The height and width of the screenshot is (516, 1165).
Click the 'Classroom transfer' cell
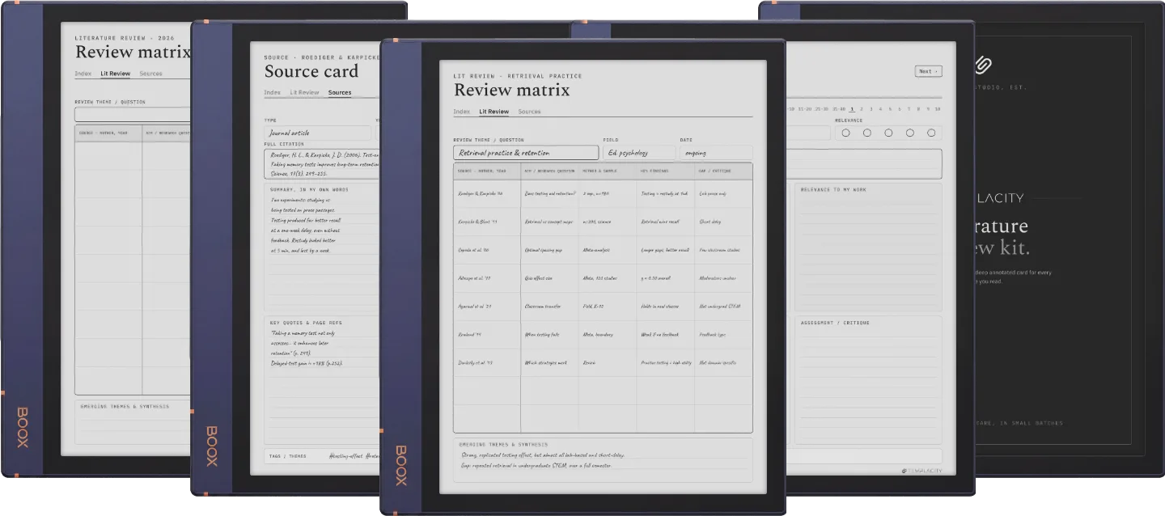point(550,307)
